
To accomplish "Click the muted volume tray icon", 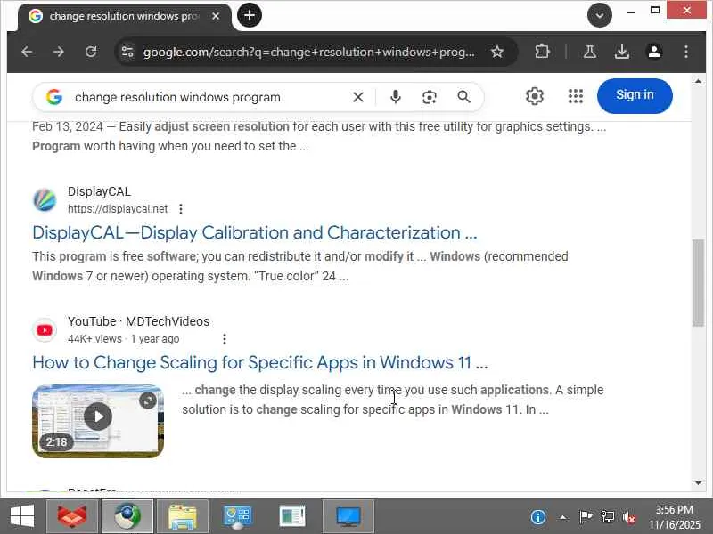I will (x=629, y=517).
